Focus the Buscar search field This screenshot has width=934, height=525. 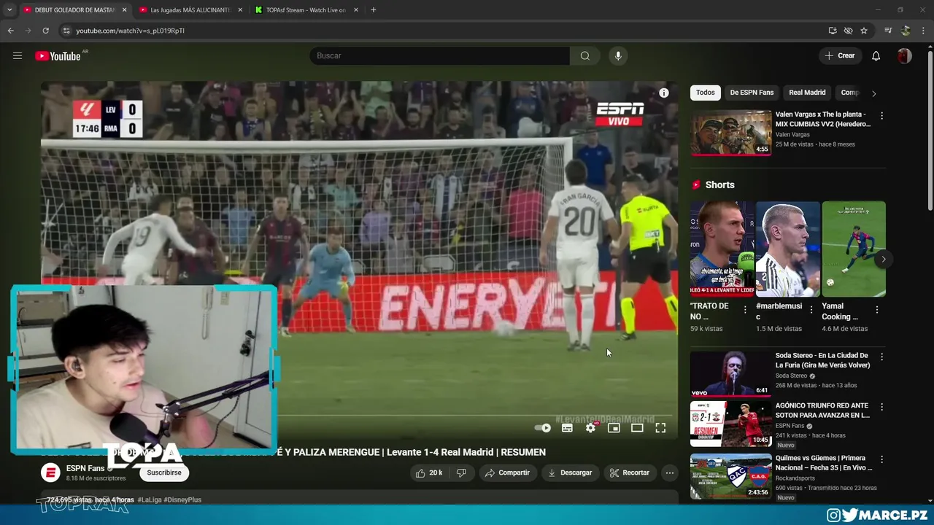click(x=440, y=55)
